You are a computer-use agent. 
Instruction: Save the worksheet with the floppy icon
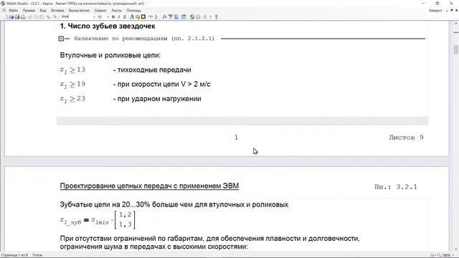(17, 17)
